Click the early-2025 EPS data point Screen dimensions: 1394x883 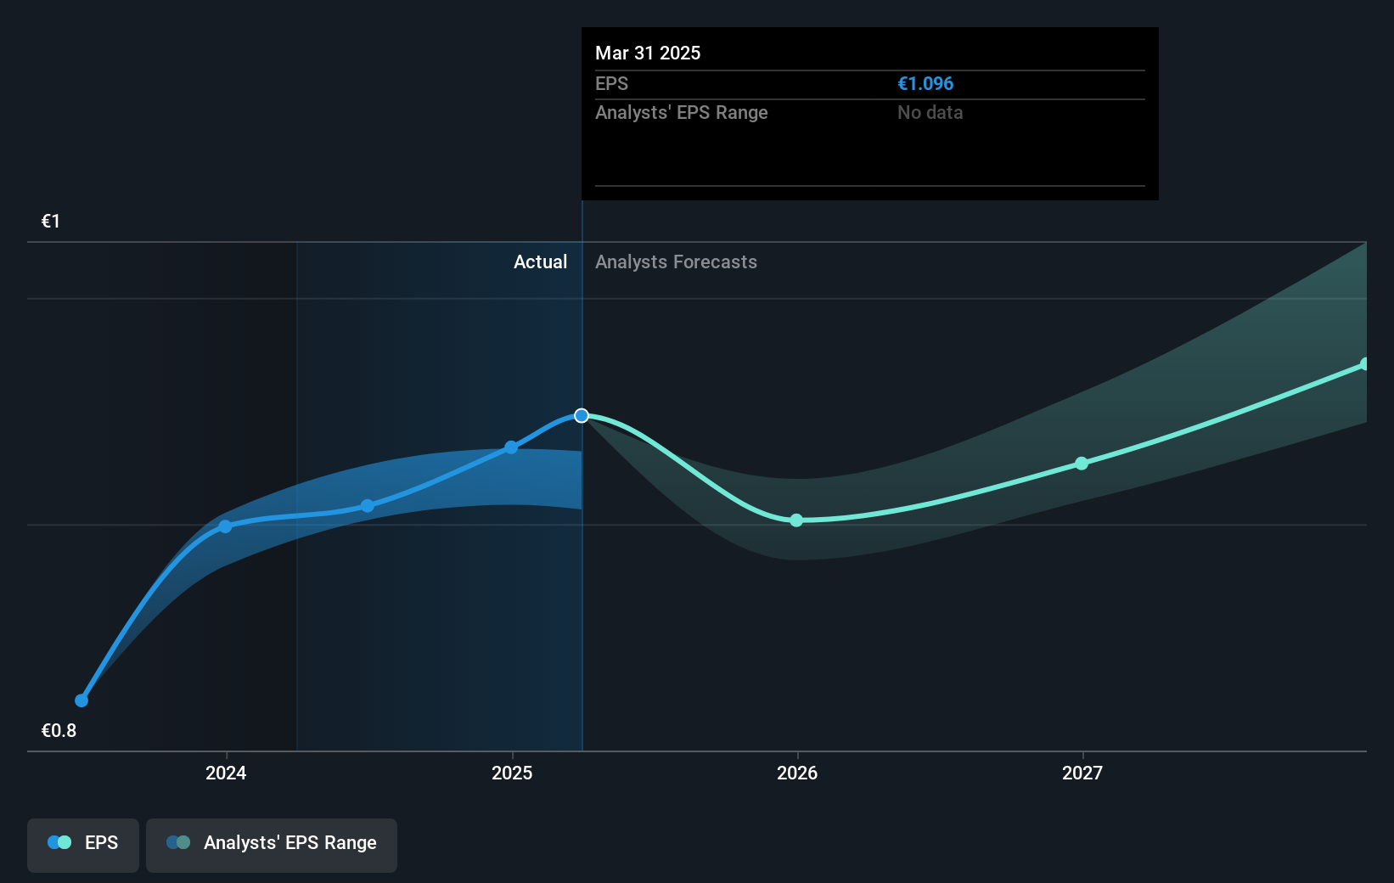click(x=510, y=447)
